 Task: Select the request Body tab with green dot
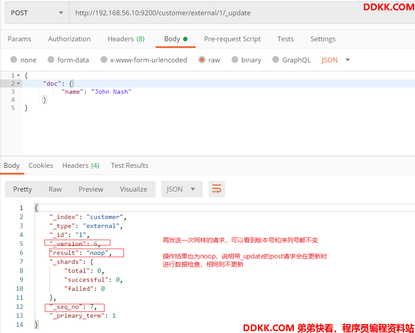[176, 39]
